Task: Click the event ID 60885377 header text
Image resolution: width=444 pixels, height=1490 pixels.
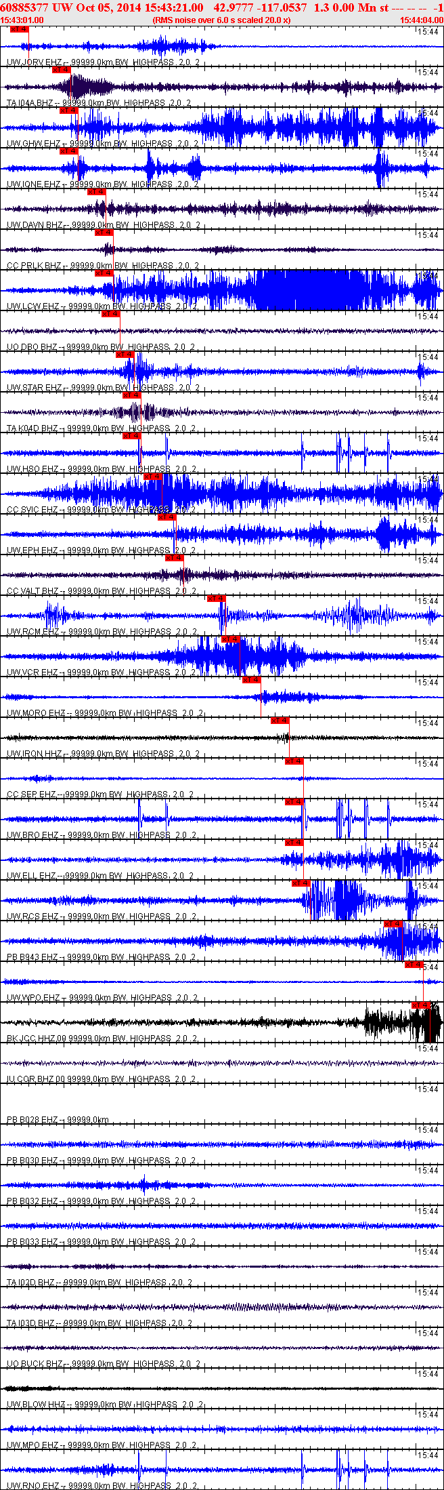Action: (x=24, y=7)
